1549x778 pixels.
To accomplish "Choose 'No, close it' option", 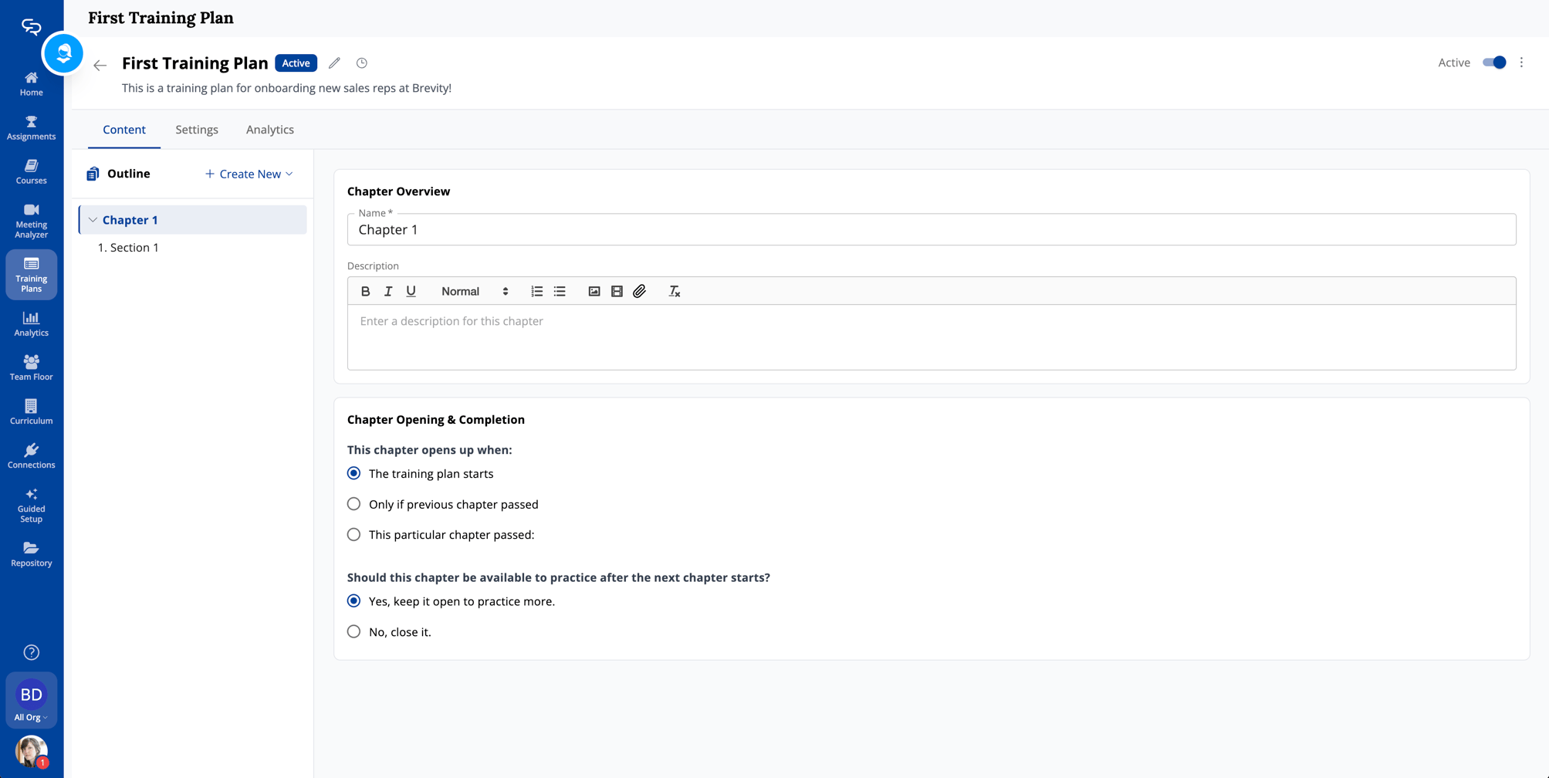I will (353, 631).
